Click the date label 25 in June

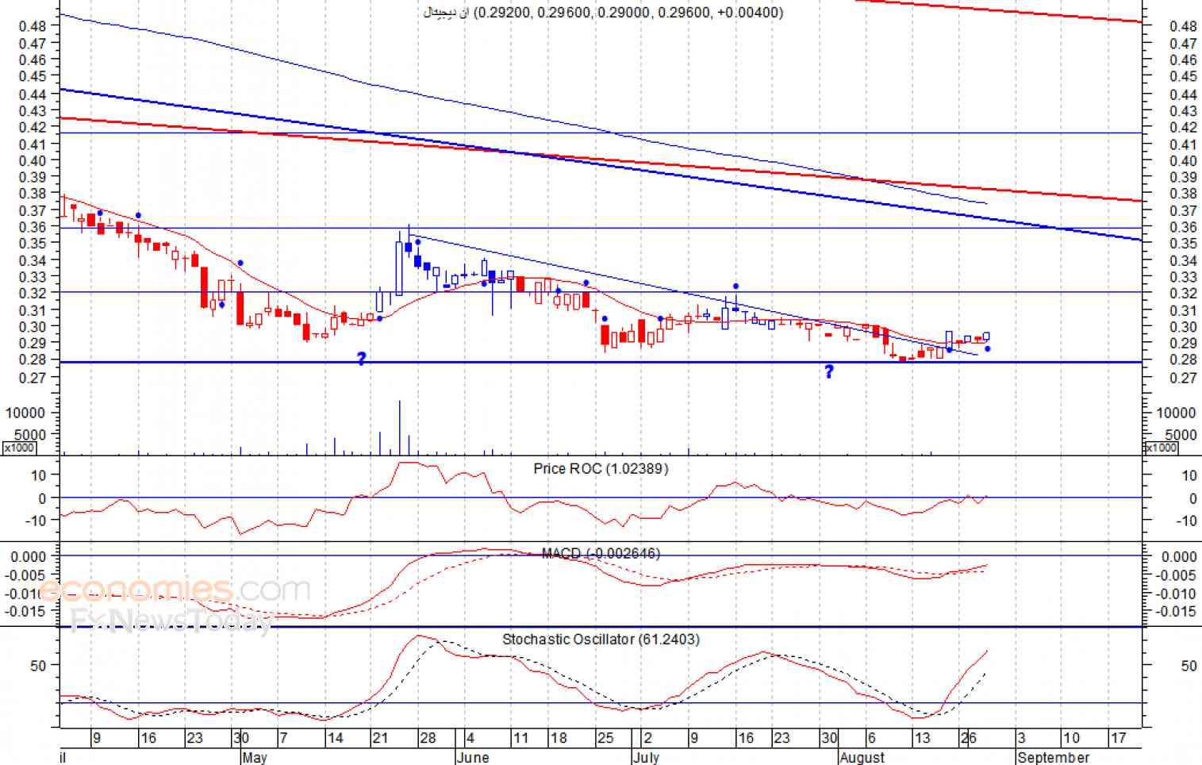pyautogui.click(x=605, y=738)
